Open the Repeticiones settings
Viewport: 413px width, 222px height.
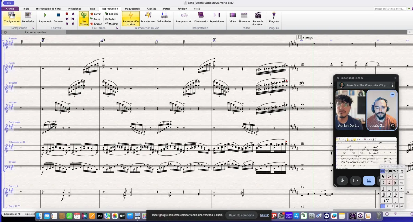click(x=217, y=17)
